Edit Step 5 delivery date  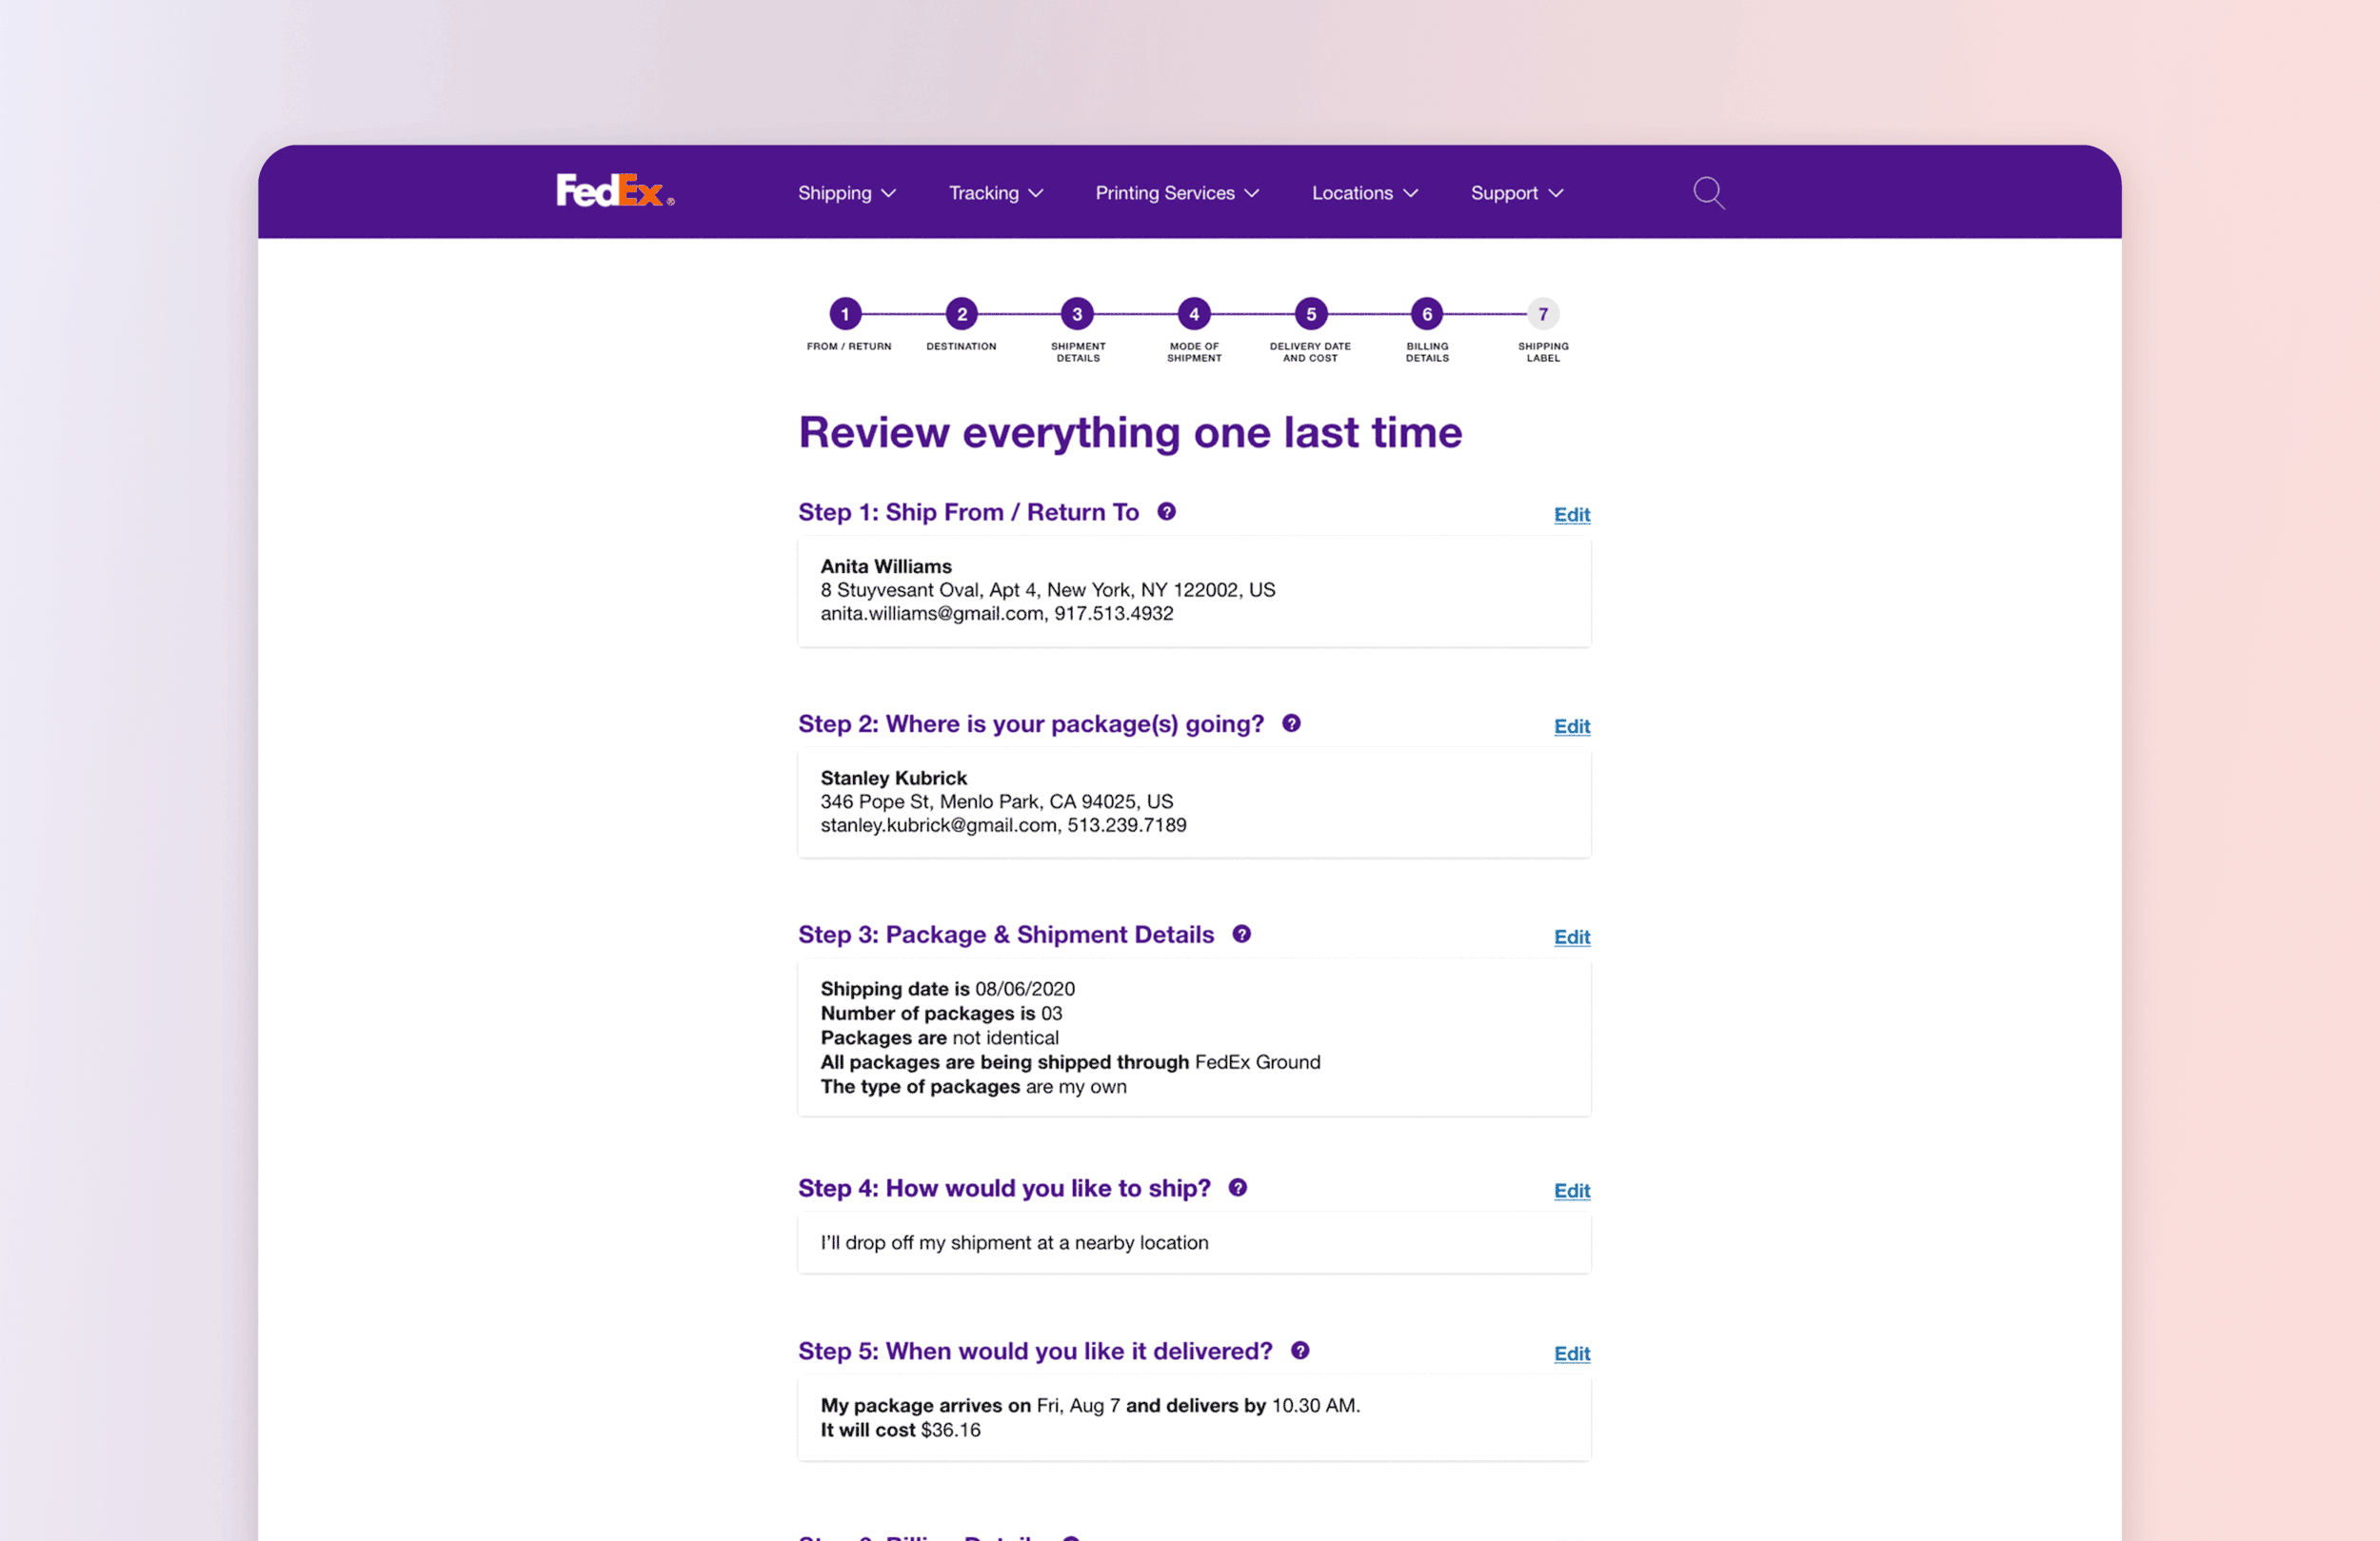click(1571, 1354)
